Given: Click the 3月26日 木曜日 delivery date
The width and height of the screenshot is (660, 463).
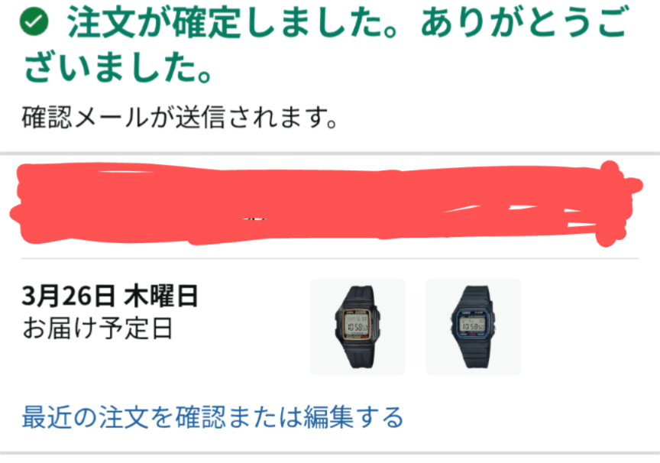Looking at the screenshot, I should (x=110, y=296).
